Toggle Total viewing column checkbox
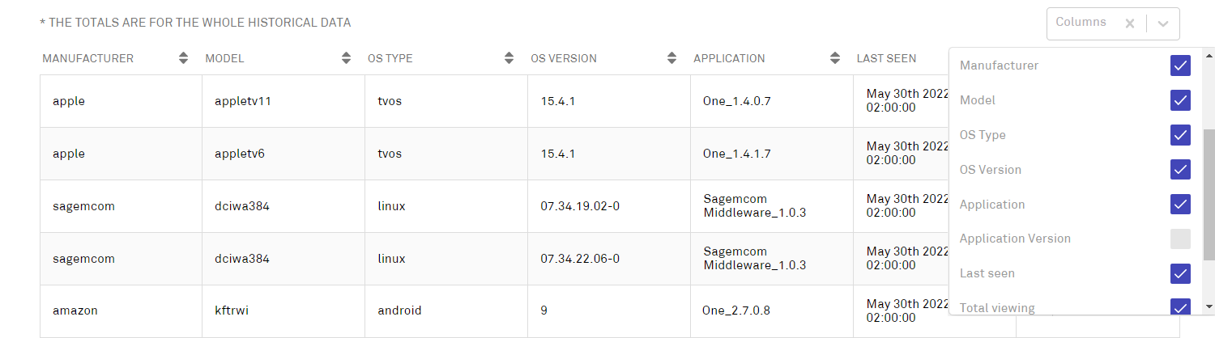The width and height of the screenshot is (1215, 338). (x=1180, y=307)
